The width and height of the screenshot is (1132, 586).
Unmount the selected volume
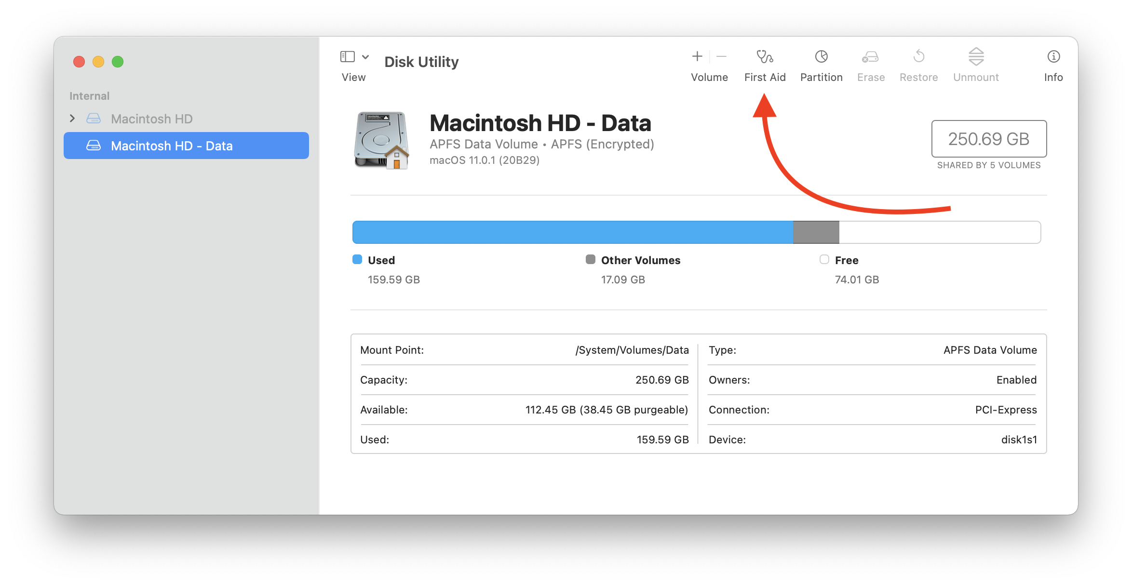click(976, 57)
